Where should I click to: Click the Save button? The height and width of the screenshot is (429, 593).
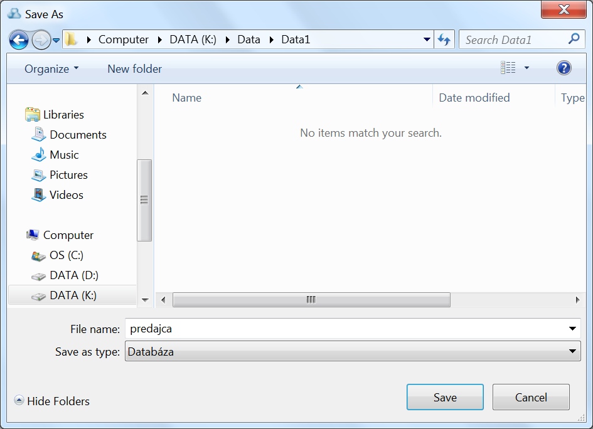[x=444, y=398]
